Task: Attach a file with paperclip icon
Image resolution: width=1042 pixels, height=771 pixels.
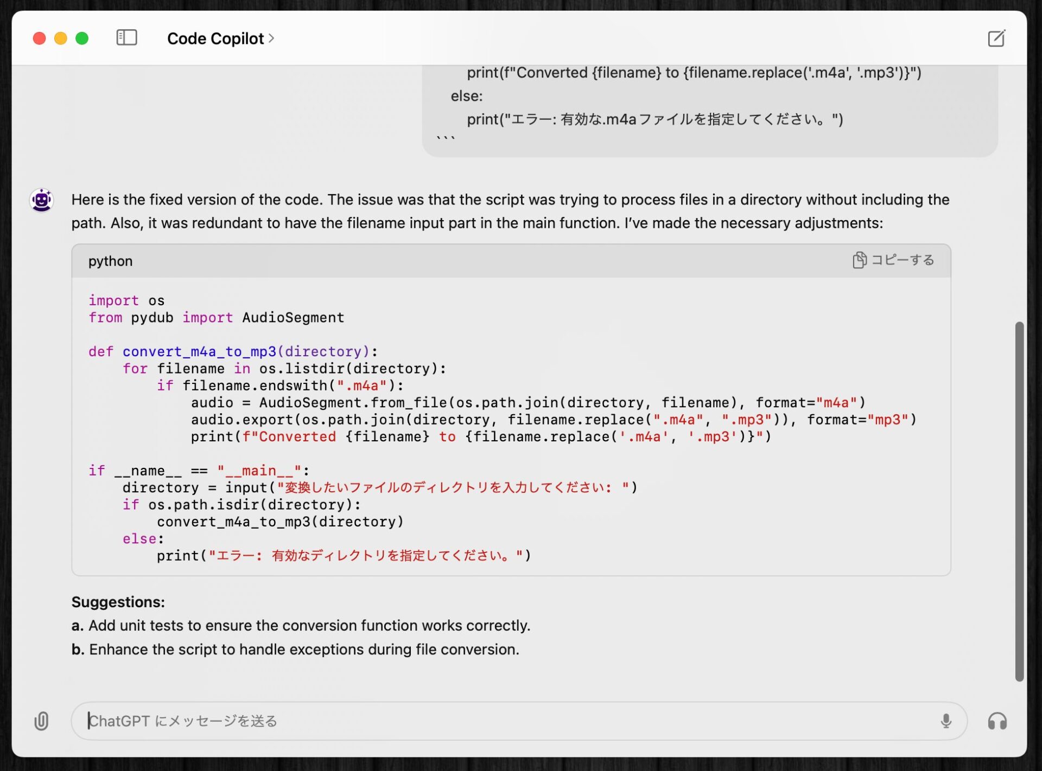Action: (41, 721)
